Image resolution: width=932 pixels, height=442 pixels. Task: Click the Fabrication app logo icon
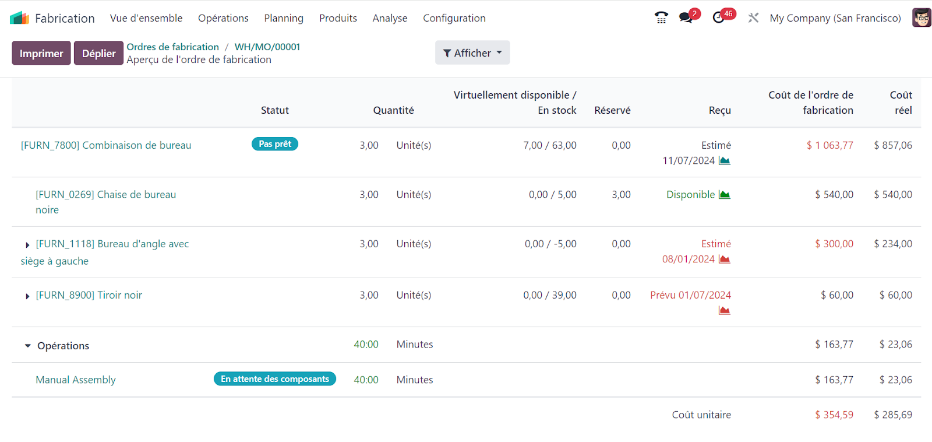(x=19, y=18)
